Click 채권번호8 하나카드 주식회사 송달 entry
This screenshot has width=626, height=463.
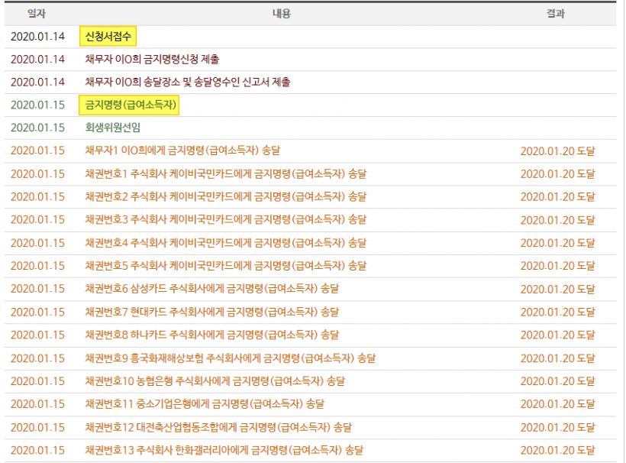point(212,335)
